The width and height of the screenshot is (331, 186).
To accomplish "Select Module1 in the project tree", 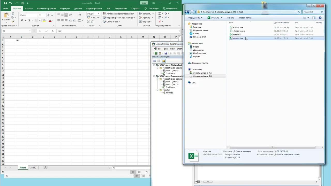I will coord(169,93).
